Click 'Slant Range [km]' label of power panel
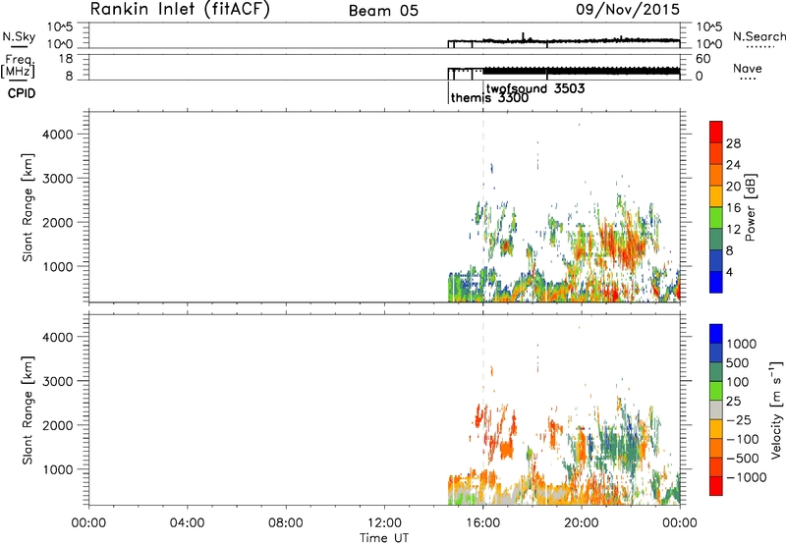The height and width of the screenshot is (544, 786). click(x=28, y=207)
